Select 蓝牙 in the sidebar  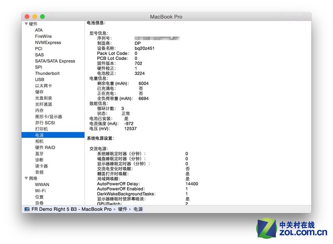40,153
